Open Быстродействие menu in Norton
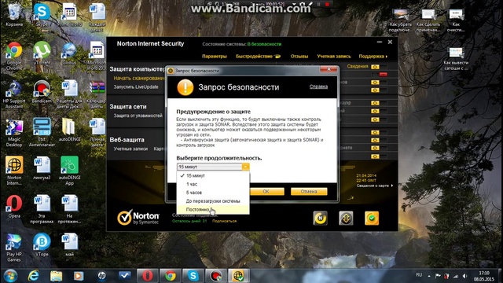 259,56
